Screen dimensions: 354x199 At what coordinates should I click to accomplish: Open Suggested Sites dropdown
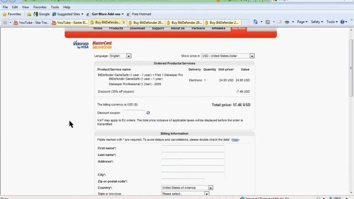(x=67, y=14)
